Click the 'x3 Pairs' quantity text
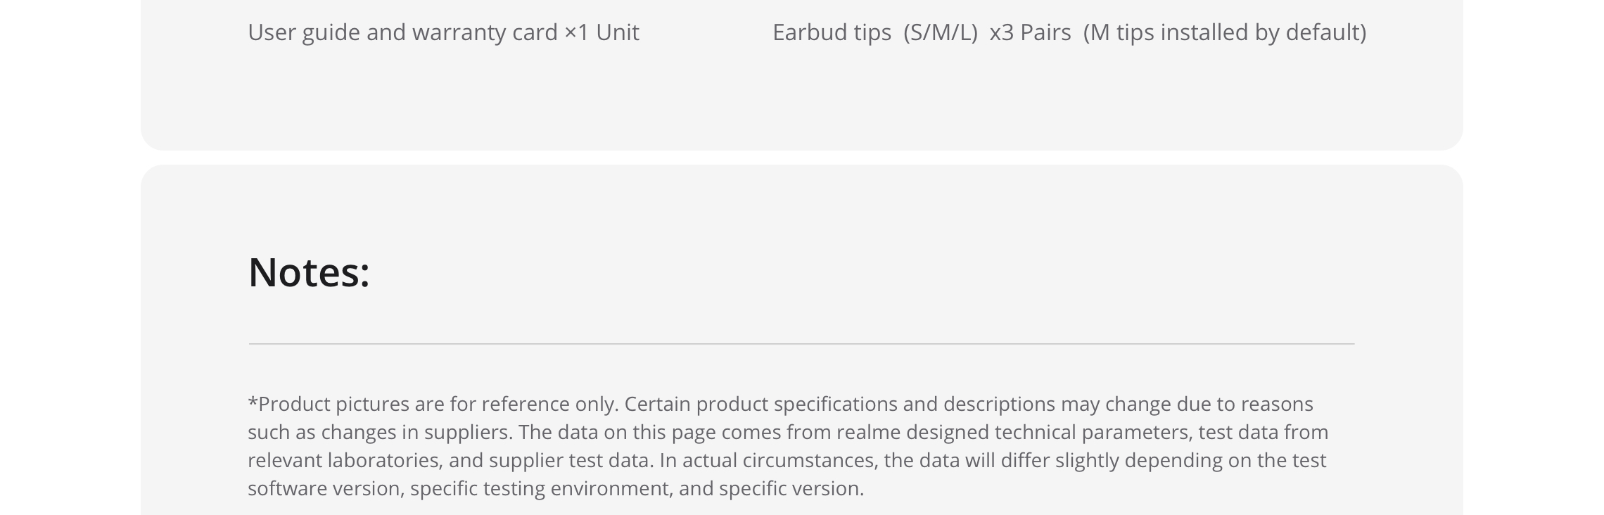 coord(1030,32)
